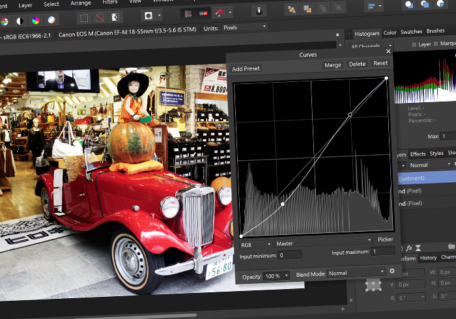456x319 pixels.
Task: Open the Layer menu
Action: click(25, 5)
